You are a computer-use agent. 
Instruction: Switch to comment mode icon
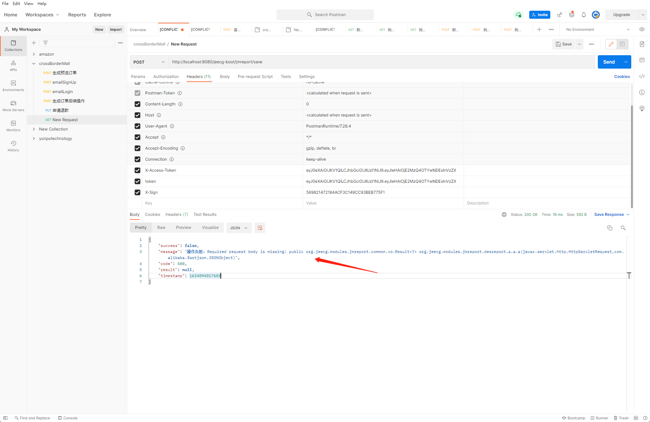(622, 44)
